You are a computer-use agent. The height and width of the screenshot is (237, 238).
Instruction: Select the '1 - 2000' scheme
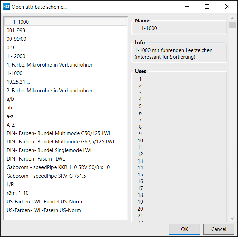pos(66,56)
